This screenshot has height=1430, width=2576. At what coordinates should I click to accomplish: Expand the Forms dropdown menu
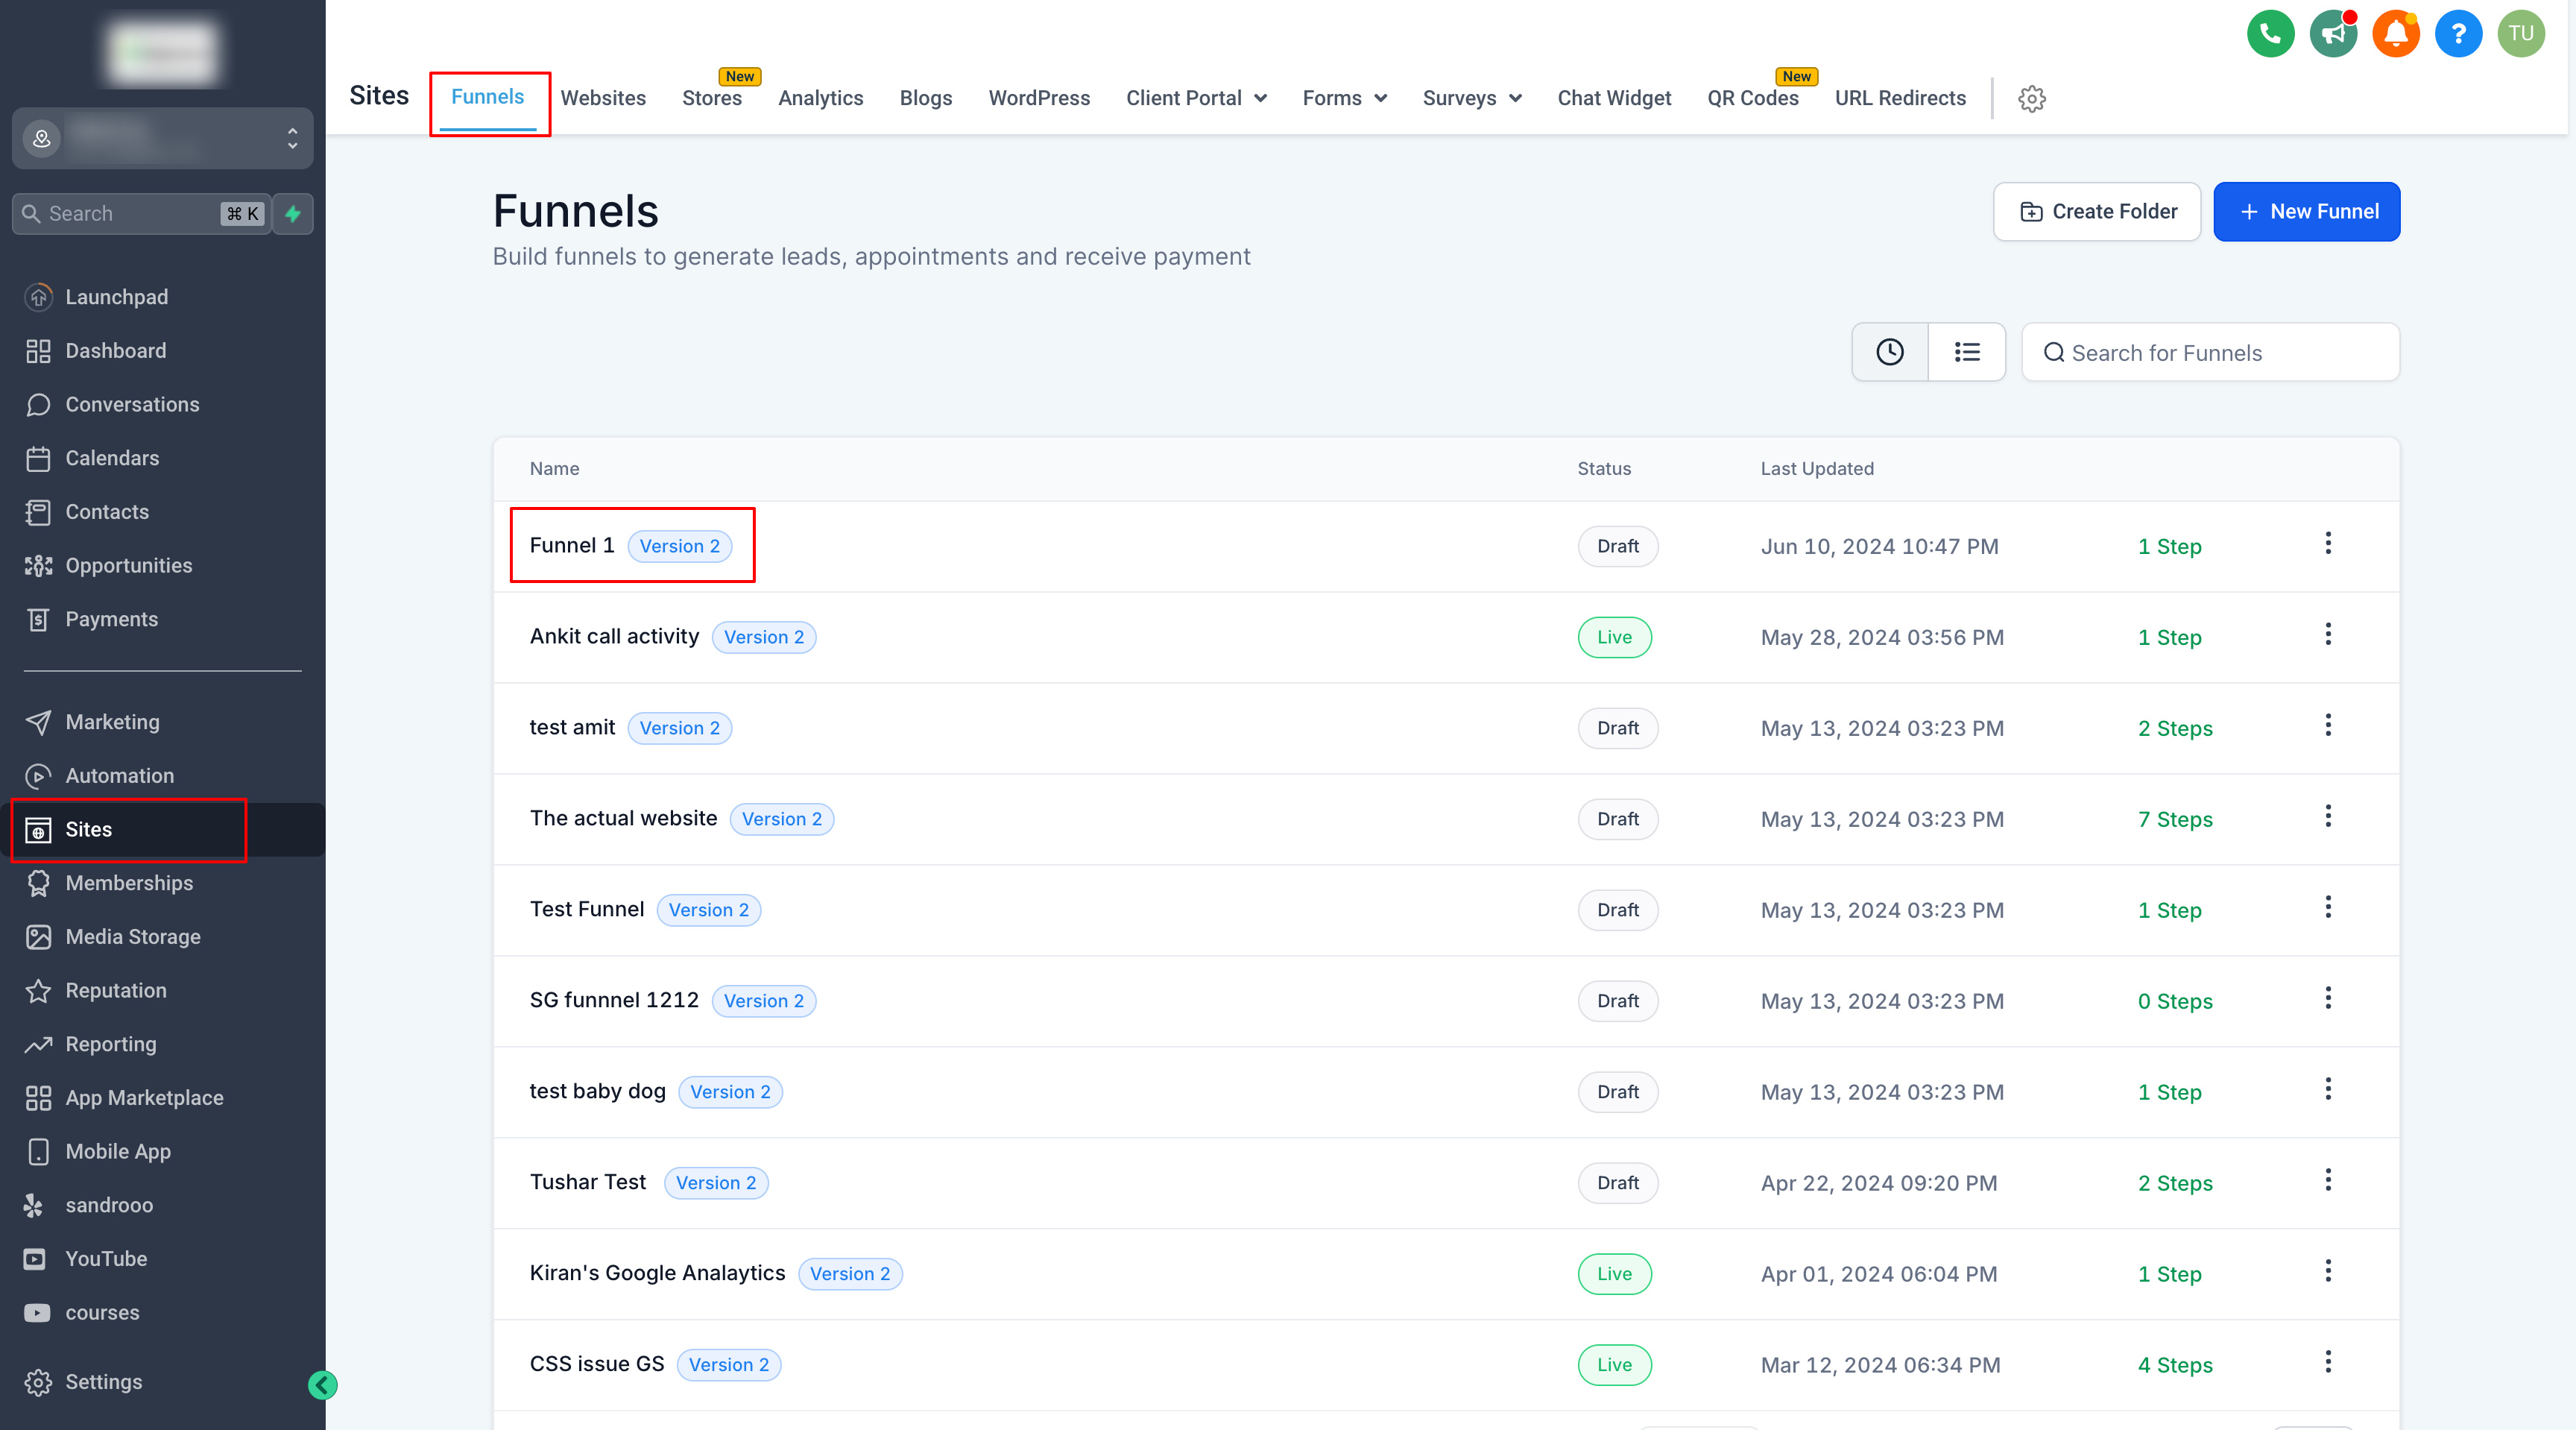click(x=1344, y=98)
